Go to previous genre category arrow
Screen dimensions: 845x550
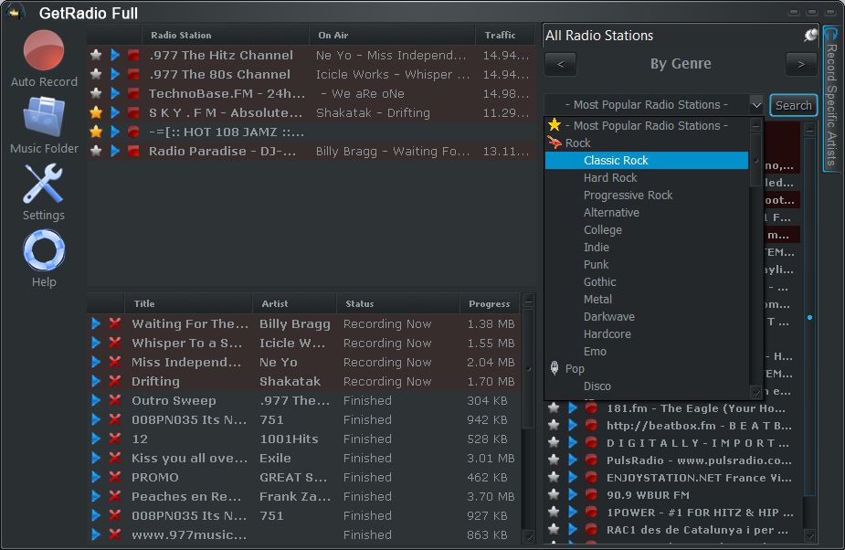(560, 65)
